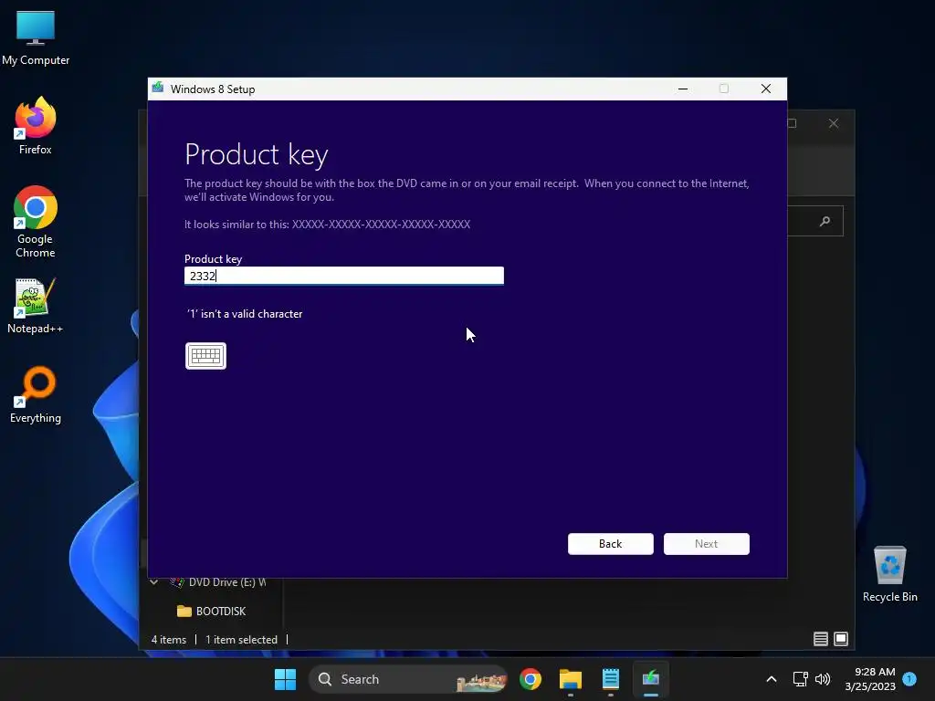Click the Next button in Setup

pyautogui.click(x=707, y=544)
